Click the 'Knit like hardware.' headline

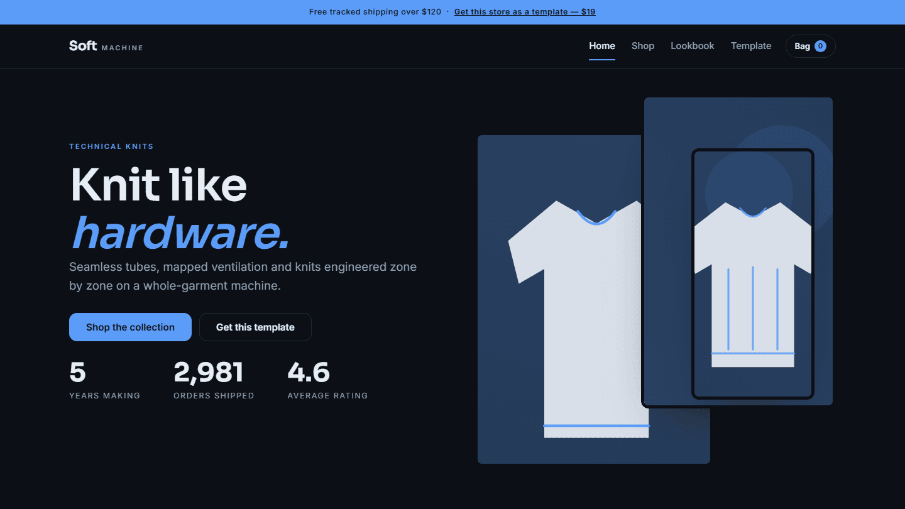pos(180,208)
